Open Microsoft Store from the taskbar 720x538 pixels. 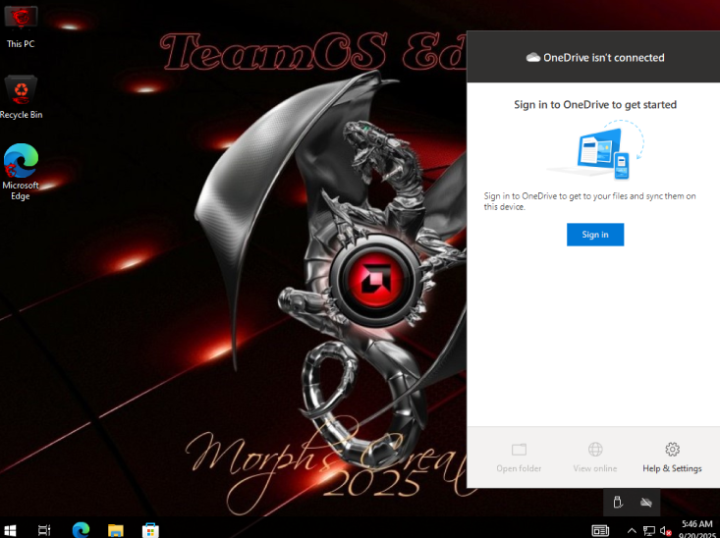(x=150, y=530)
